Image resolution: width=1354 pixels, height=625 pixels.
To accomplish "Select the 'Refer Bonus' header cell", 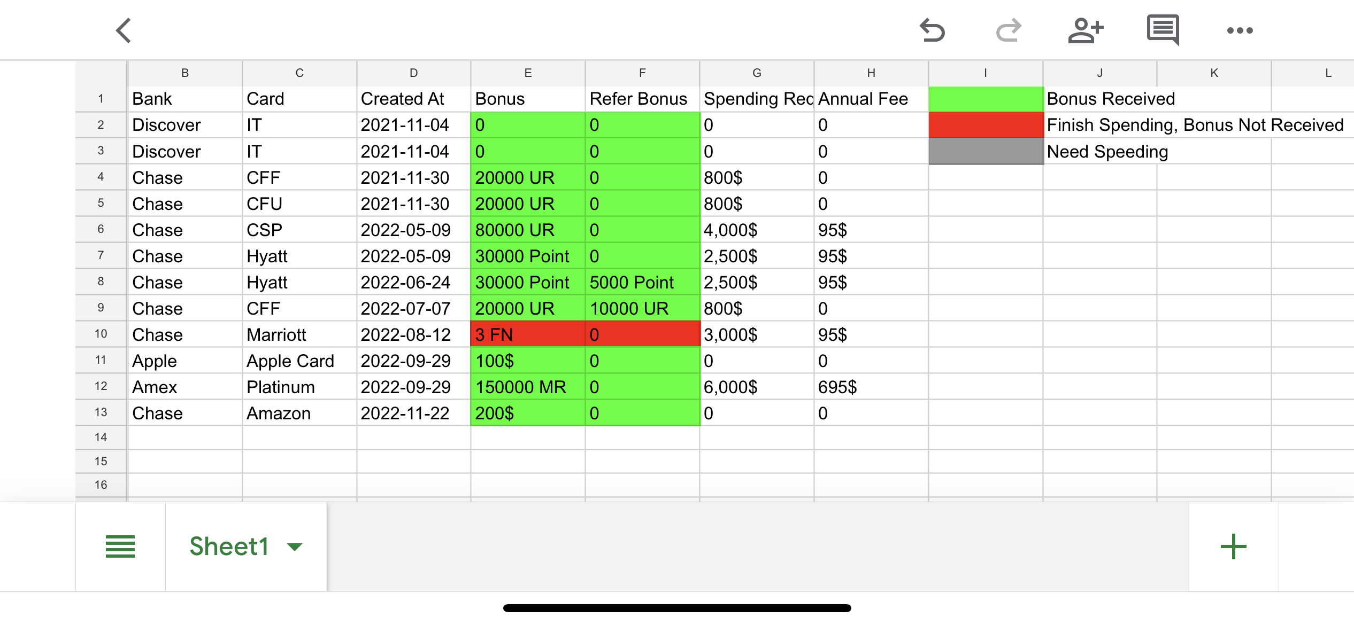I will [642, 99].
